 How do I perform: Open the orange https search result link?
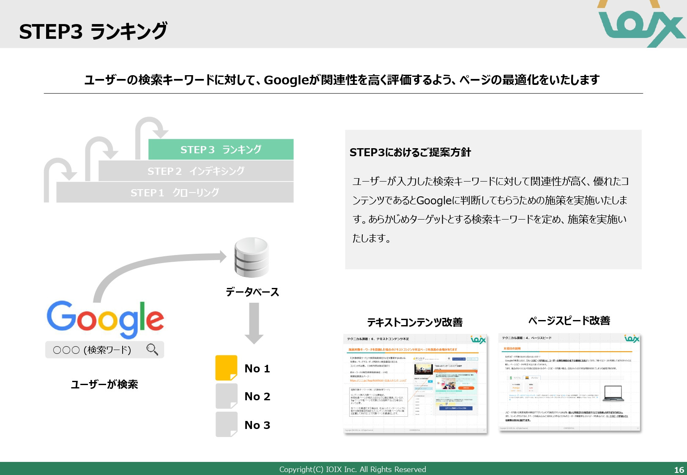[x=378, y=380]
